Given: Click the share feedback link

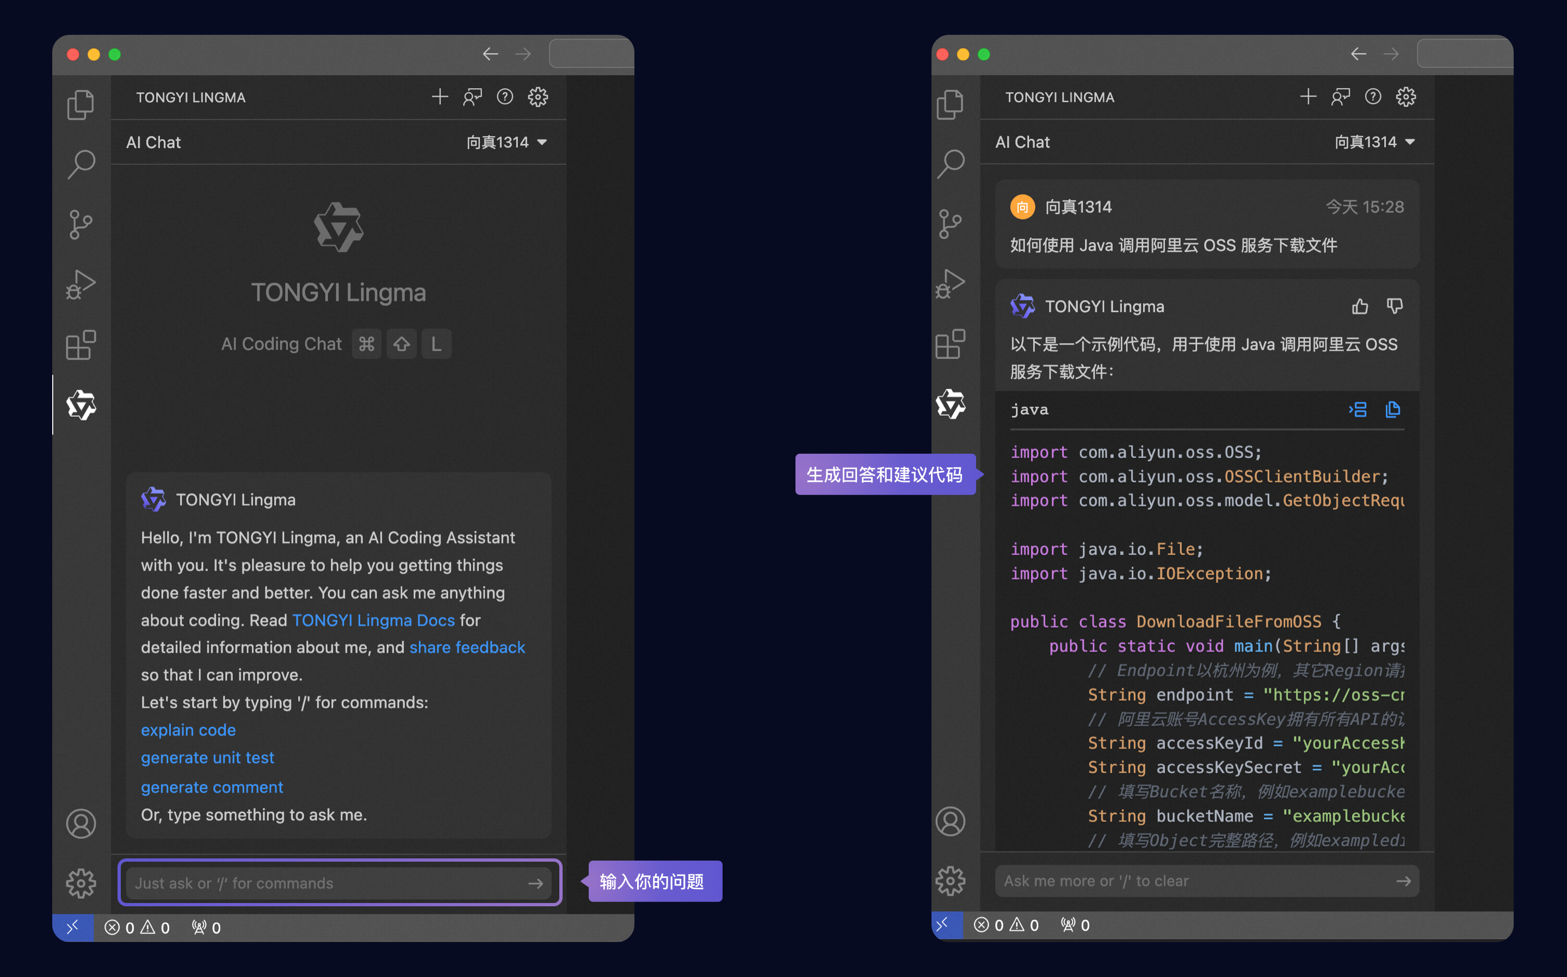Looking at the screenshot, I should [x=467, y=647].
